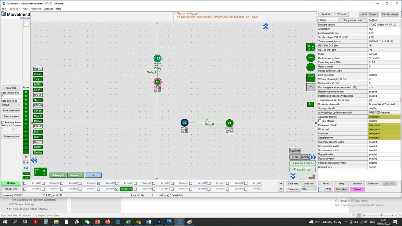Click the Y X axis orientation icon

pyautogui.click(x=41, y=172)
